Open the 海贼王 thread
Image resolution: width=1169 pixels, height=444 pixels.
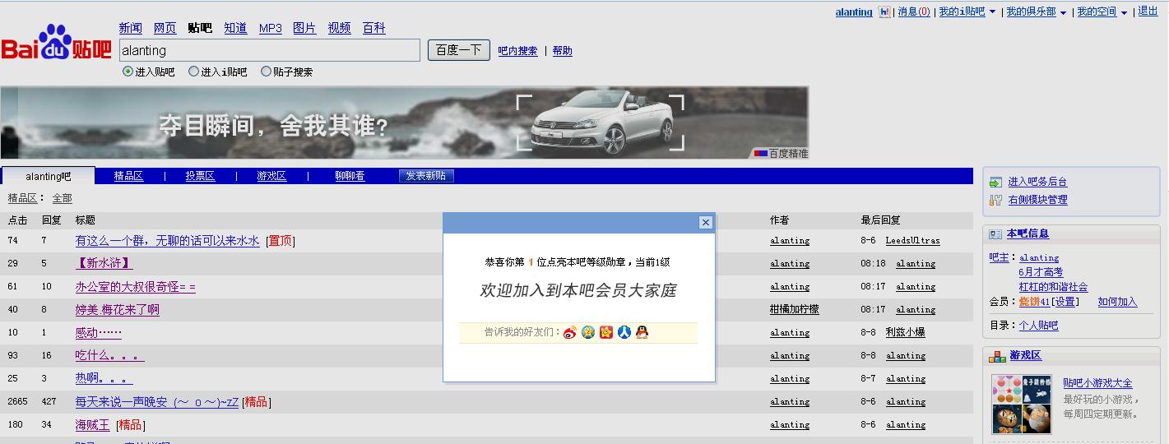[92, 425]
